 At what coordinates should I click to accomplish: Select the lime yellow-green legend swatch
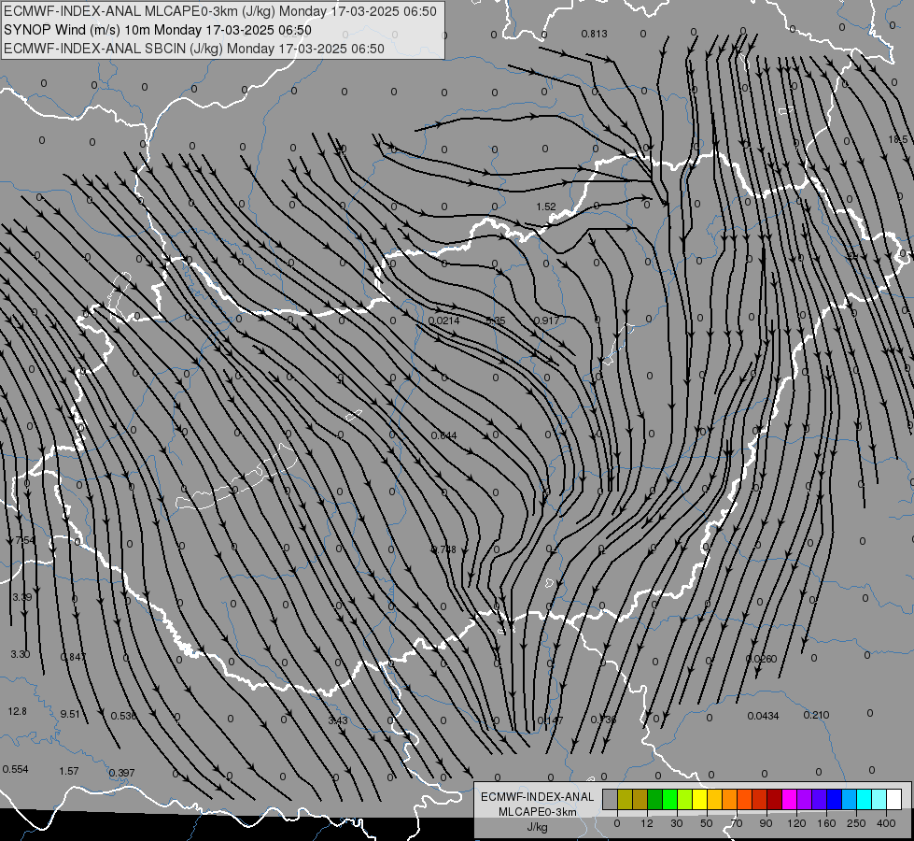685,799
